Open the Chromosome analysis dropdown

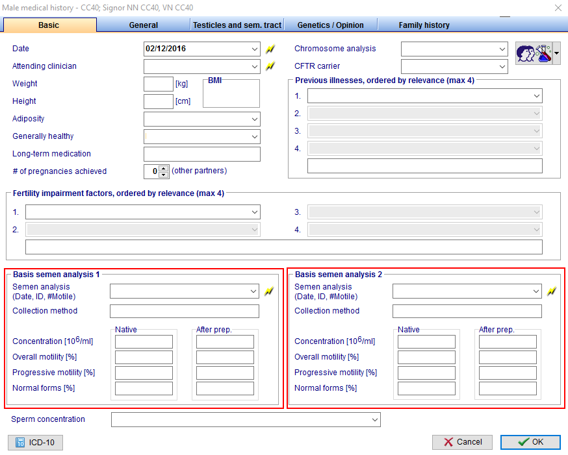[x=502, y=49]
